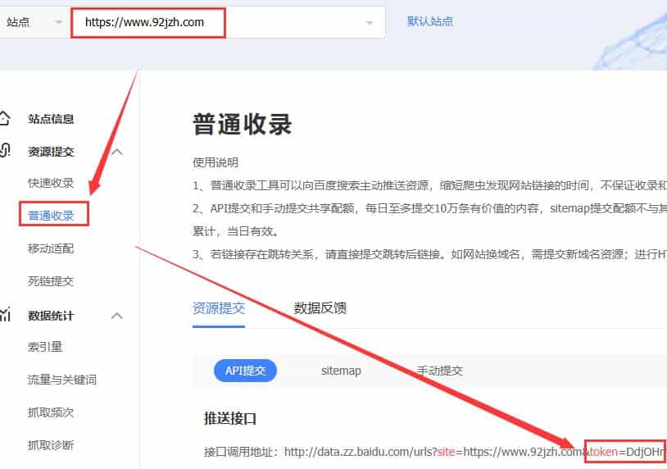Open 站点信息 in the sidebar

click(51, 119)
